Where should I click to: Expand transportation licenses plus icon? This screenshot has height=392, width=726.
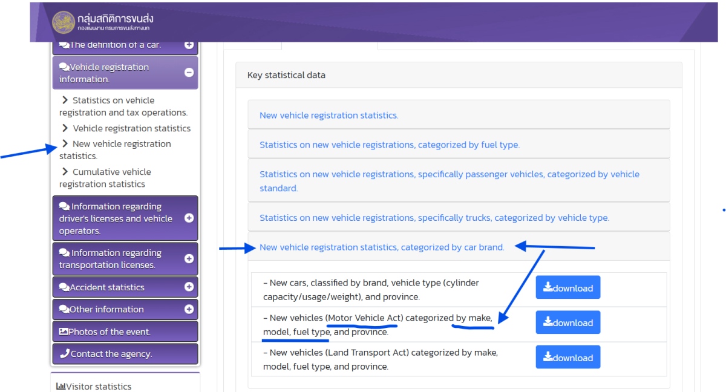[189, 258]
